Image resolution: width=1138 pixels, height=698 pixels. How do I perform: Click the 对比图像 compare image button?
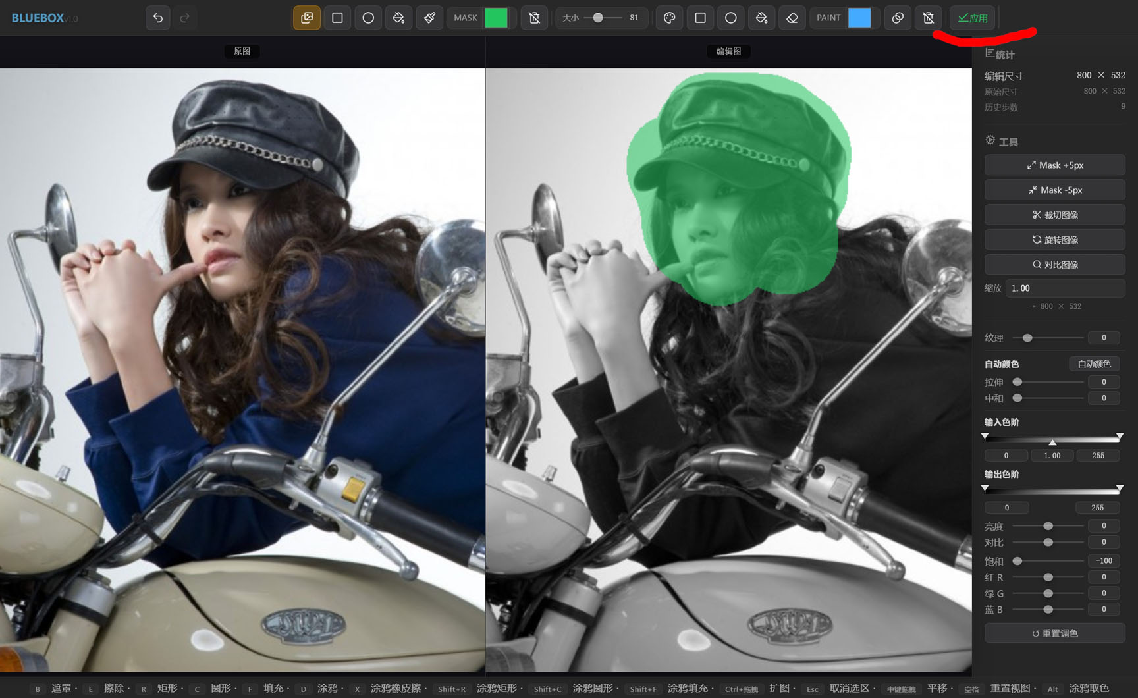(x=1054, y=265)
